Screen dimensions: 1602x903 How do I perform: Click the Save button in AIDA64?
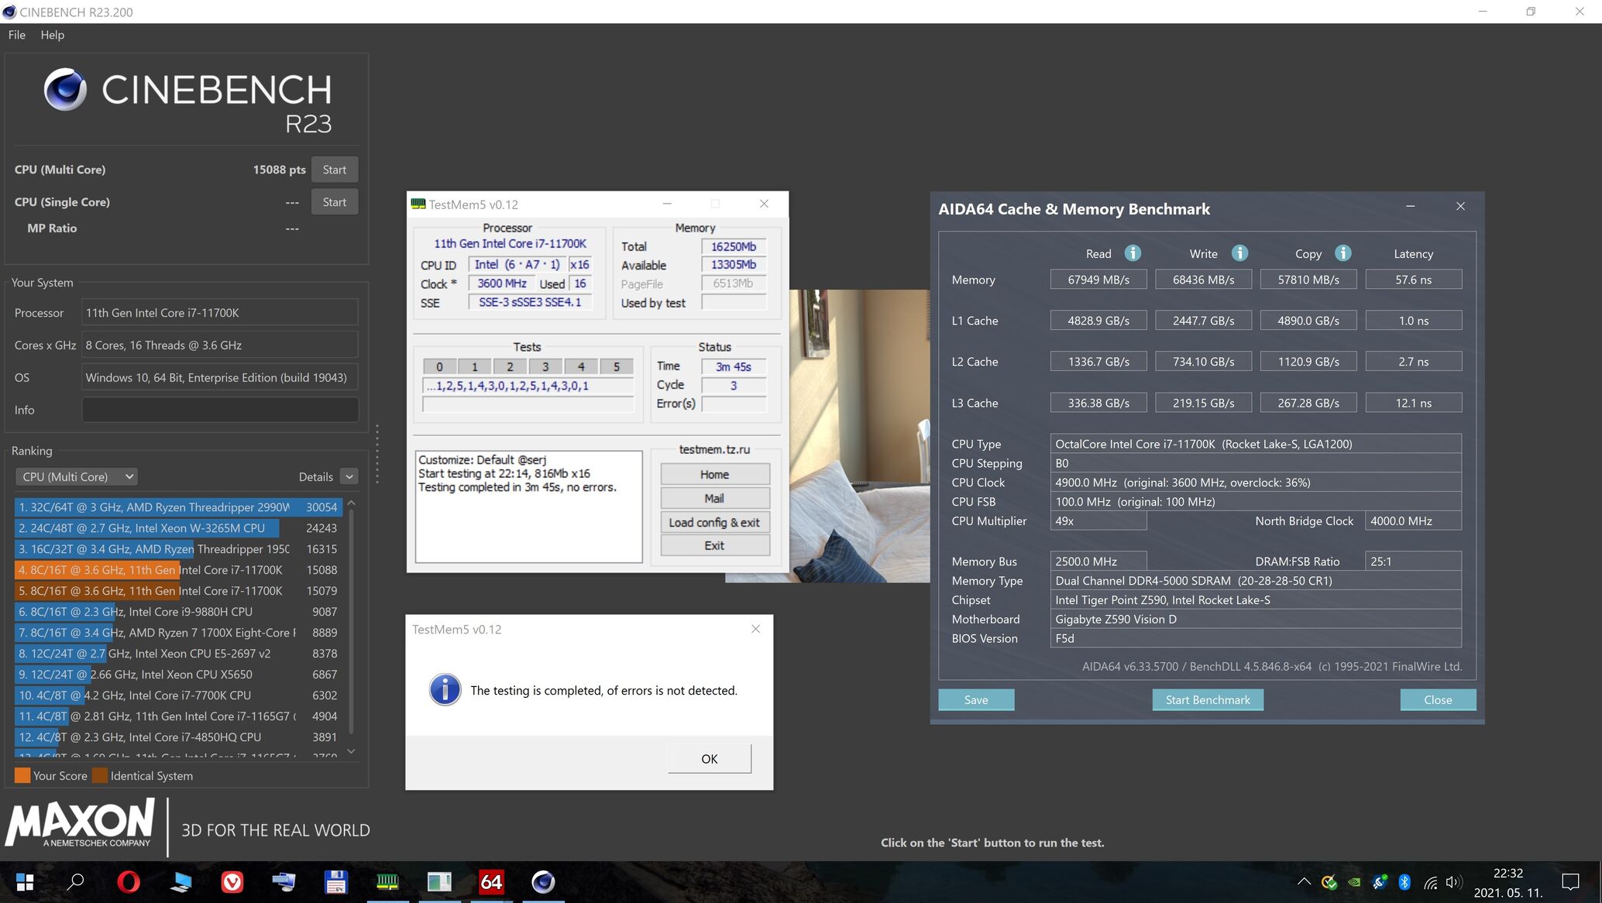click(976, 699)
